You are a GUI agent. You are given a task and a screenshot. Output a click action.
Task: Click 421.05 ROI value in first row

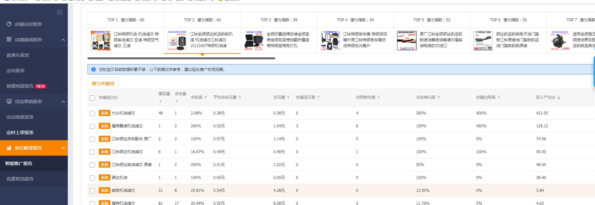click(x=542, y=113)
